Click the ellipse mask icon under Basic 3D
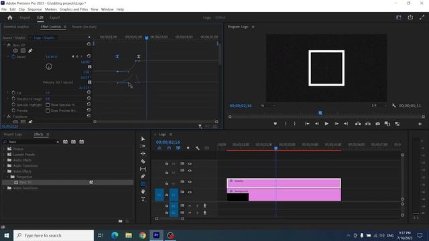 click(15, 51)
